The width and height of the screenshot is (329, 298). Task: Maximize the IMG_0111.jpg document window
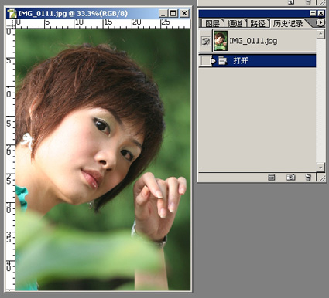coord(173,13)
